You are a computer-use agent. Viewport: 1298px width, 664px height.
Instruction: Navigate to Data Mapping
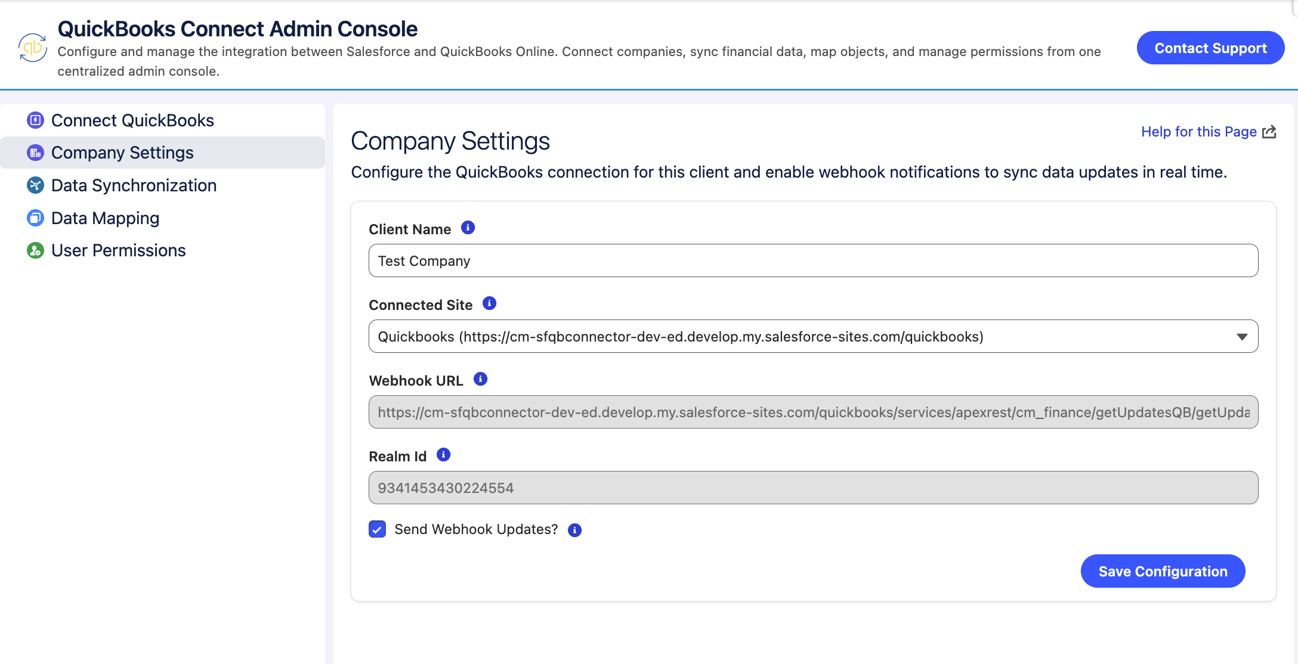(162, 218)
